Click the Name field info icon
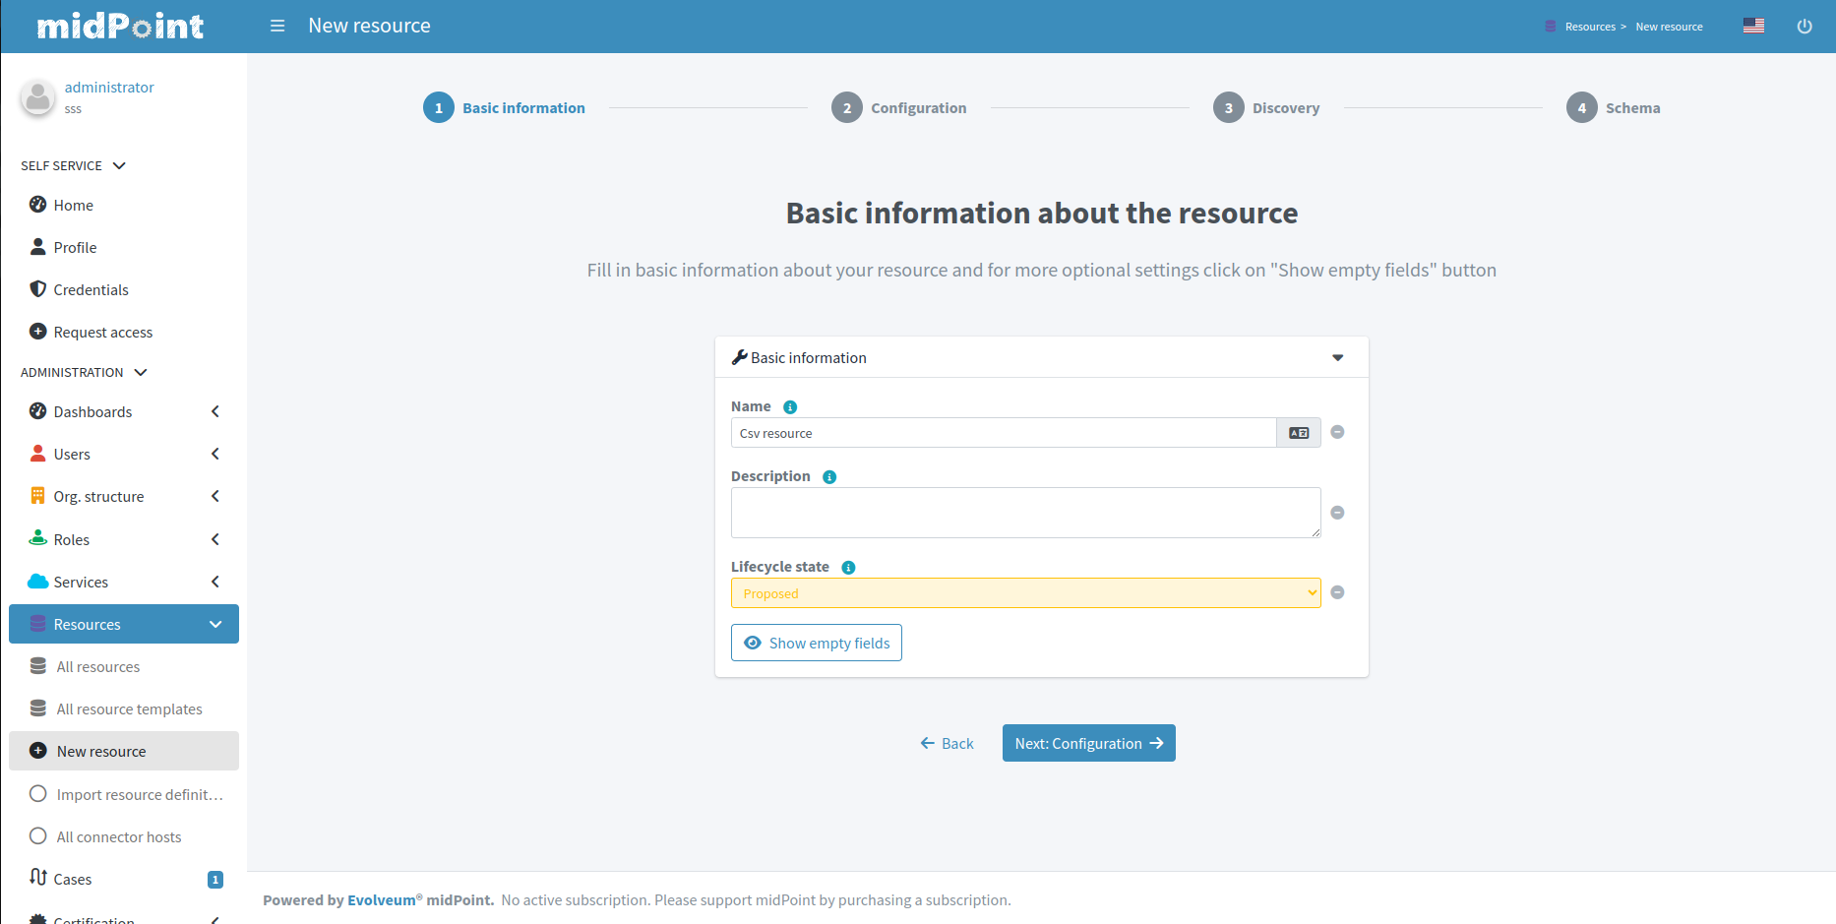Viewport: 1836px width, 924px height. pos(790,407)
